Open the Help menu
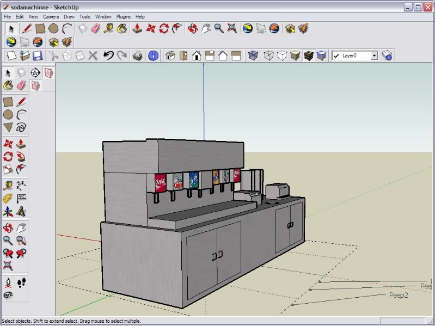435x326 pixels. 140,17
